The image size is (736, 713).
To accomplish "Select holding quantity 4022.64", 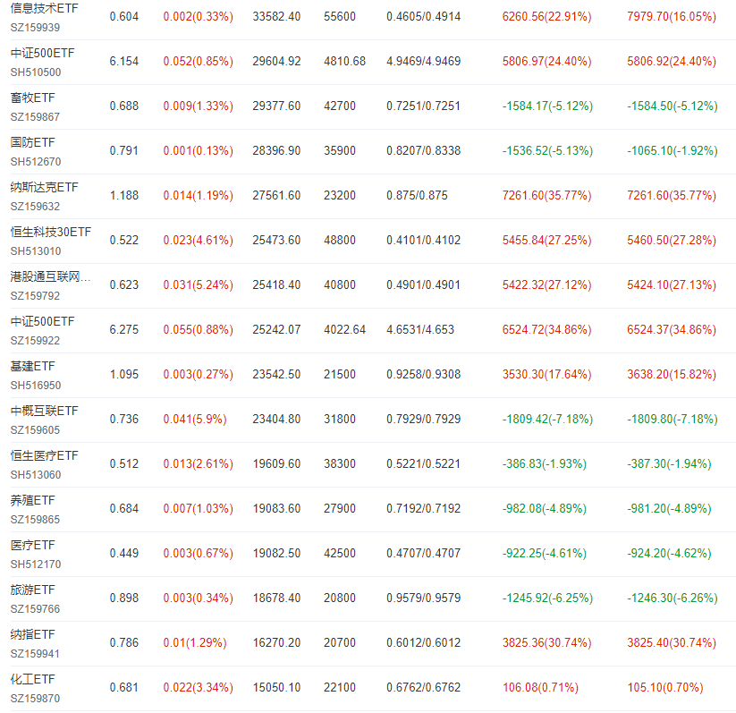I will click(x=344, y=330).
